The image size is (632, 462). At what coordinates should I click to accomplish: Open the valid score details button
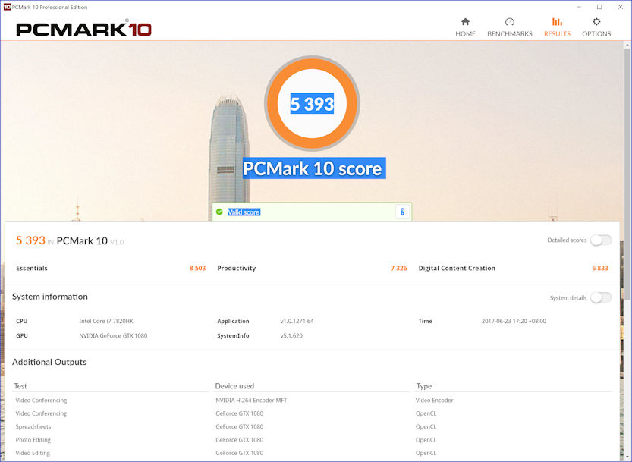(x=402, y=212)
